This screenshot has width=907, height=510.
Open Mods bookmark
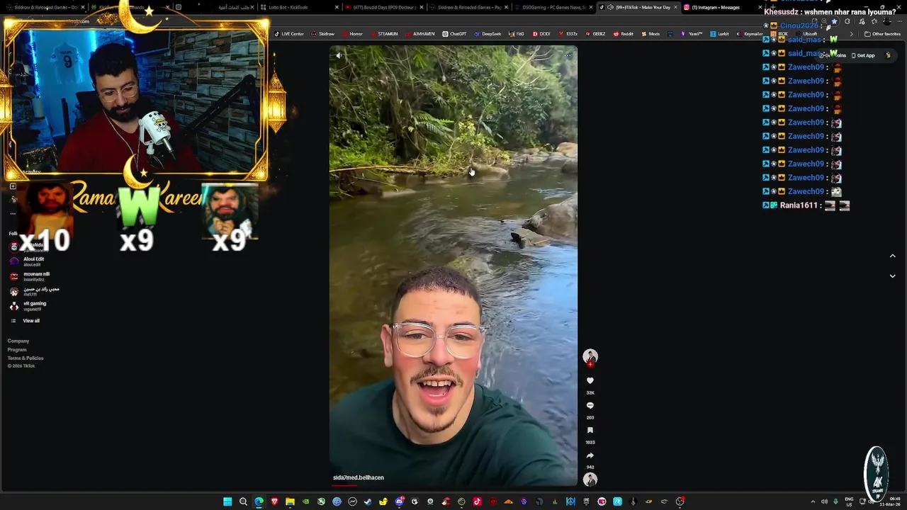coord(650,34)
